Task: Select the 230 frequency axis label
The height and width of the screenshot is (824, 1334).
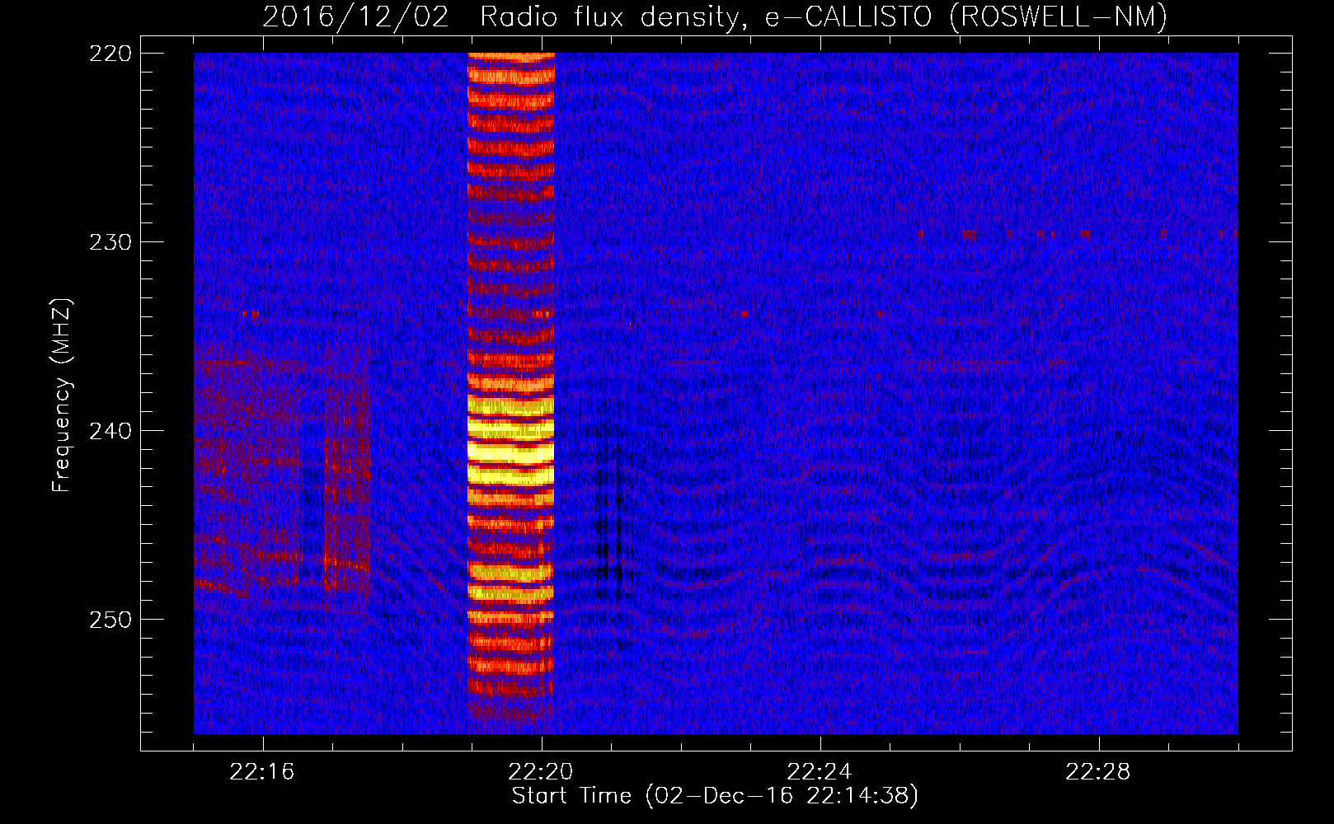Action: [110, 242]
